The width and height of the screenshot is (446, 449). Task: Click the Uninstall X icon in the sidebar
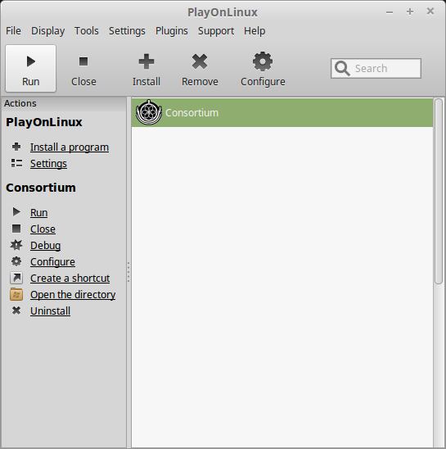pos(16,311)
